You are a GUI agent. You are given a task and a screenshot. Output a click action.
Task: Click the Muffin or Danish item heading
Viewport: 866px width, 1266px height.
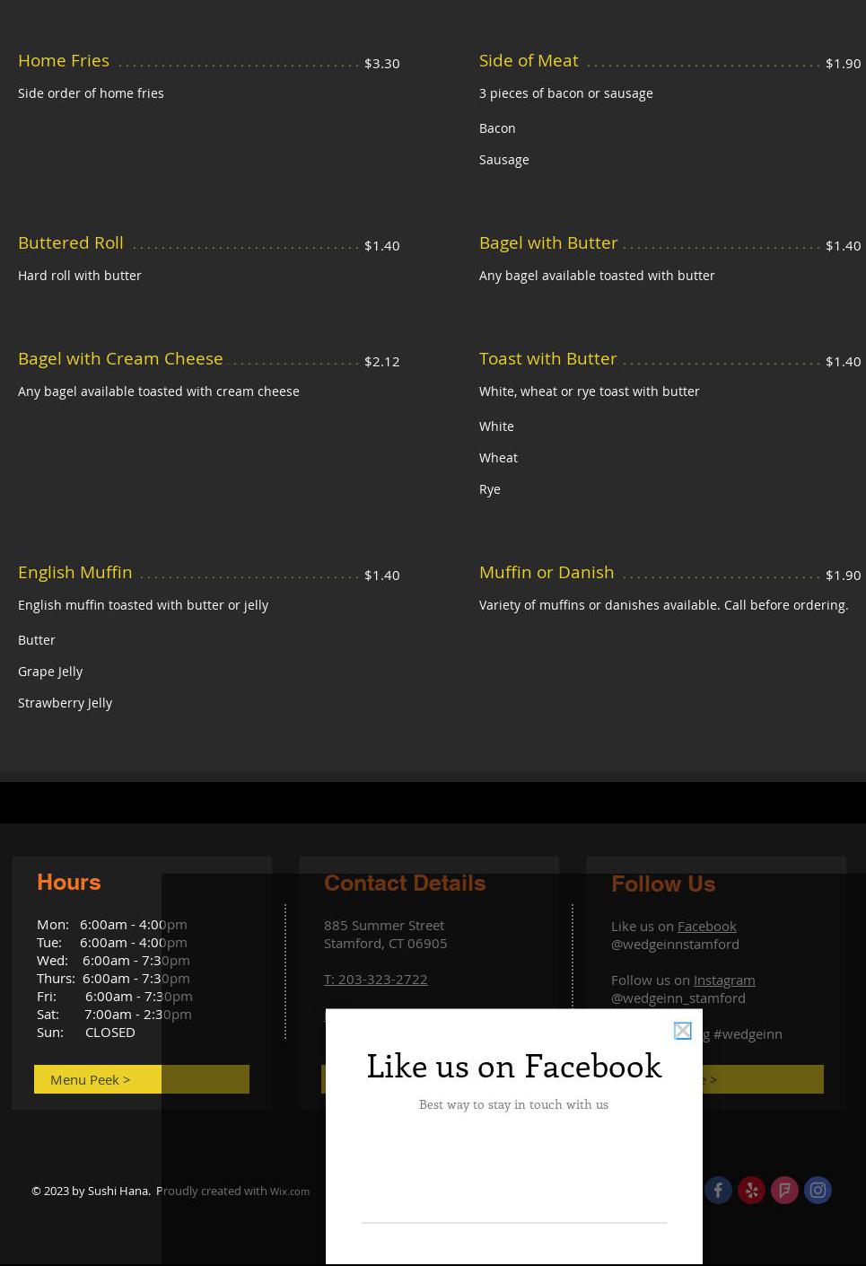(x=547, y=572)
